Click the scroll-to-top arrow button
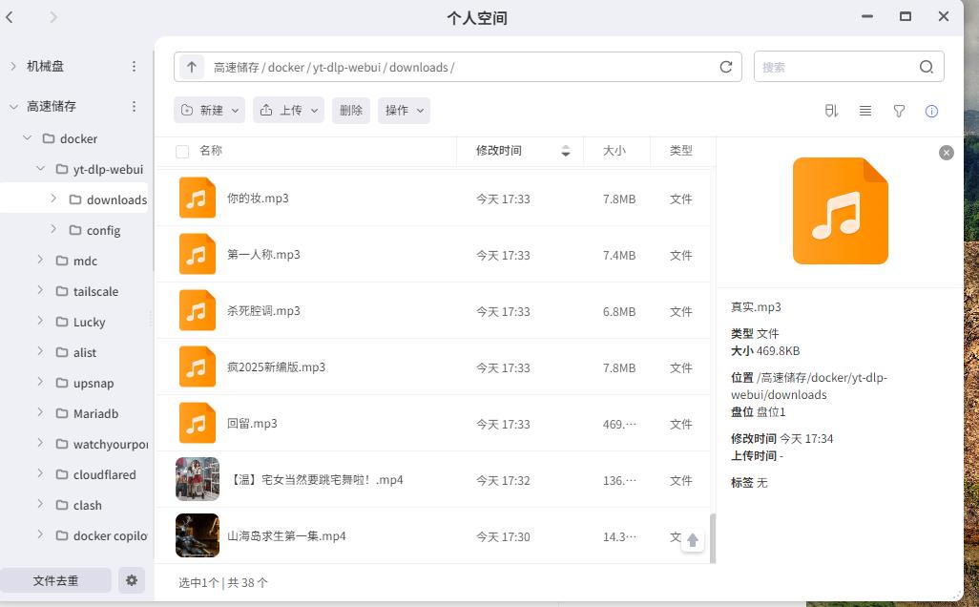The height and width of the screenshot is (607, 979). point(693,540)
